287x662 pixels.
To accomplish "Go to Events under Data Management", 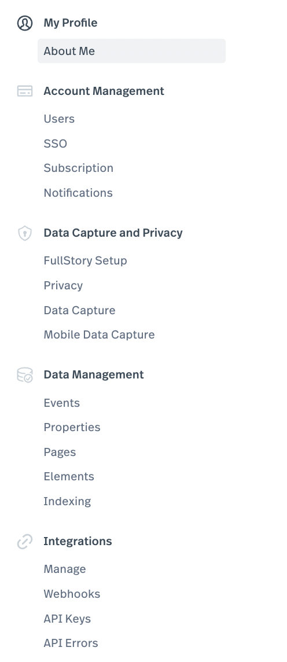I will point(61,403).
